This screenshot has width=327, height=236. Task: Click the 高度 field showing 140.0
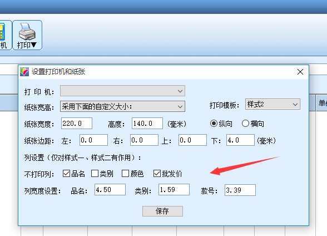(x=147, y=123)
